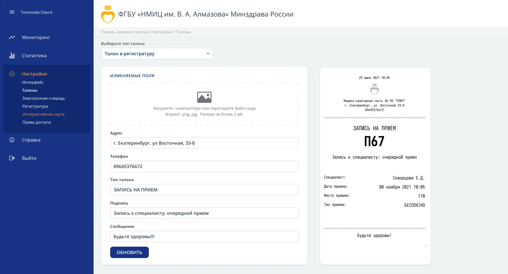Click appointment date 08 ноября 2021
The height and width of the screenshot is (274, 508).
[402, 187]
